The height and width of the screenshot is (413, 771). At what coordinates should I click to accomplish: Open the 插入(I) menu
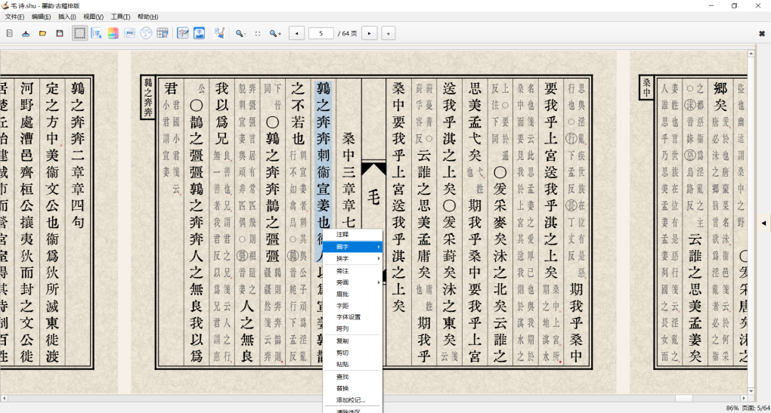click(x=67, y=17)
